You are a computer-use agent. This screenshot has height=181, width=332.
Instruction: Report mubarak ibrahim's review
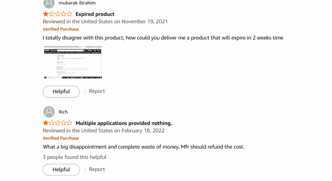(x=97, y=91)
